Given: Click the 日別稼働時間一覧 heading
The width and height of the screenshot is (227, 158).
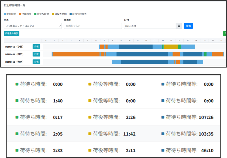Looking at the screenshot, I should [x=15, y=5].
